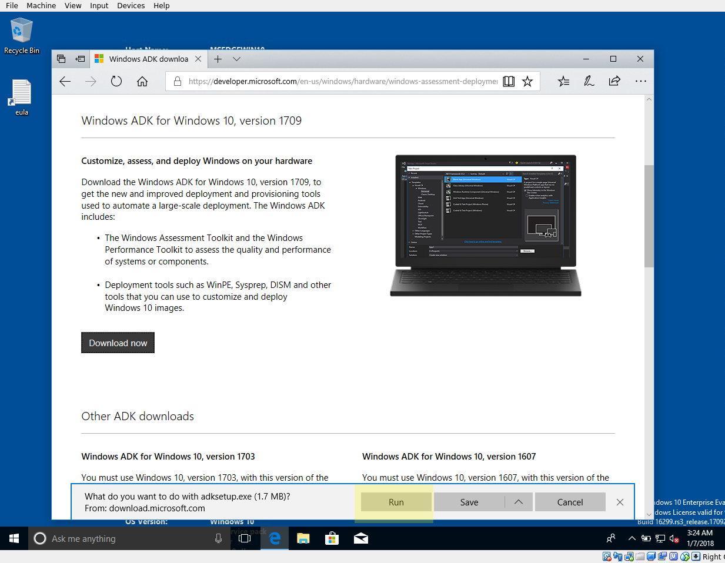Save adksetup.exe download
This screenshot has width=725, height=563.
pos(469,502)
